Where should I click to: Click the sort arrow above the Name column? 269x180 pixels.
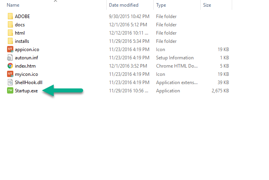(55, 1)
